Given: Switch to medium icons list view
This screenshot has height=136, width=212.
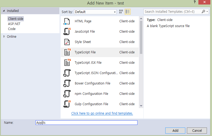Looking at the screenshot, I should [128, 12].
